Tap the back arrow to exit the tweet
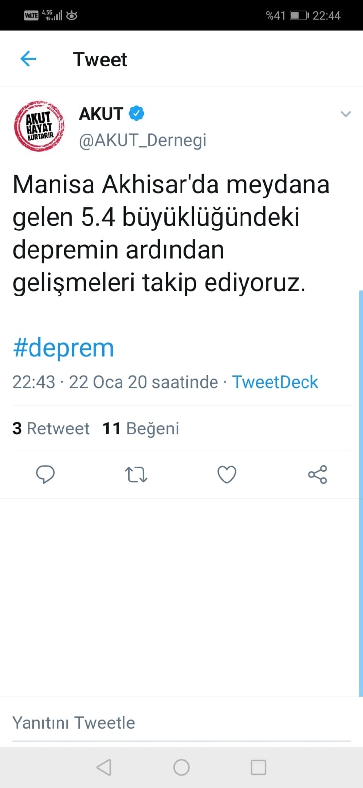The width and height of the screenshot is (363, 788). 28,59
